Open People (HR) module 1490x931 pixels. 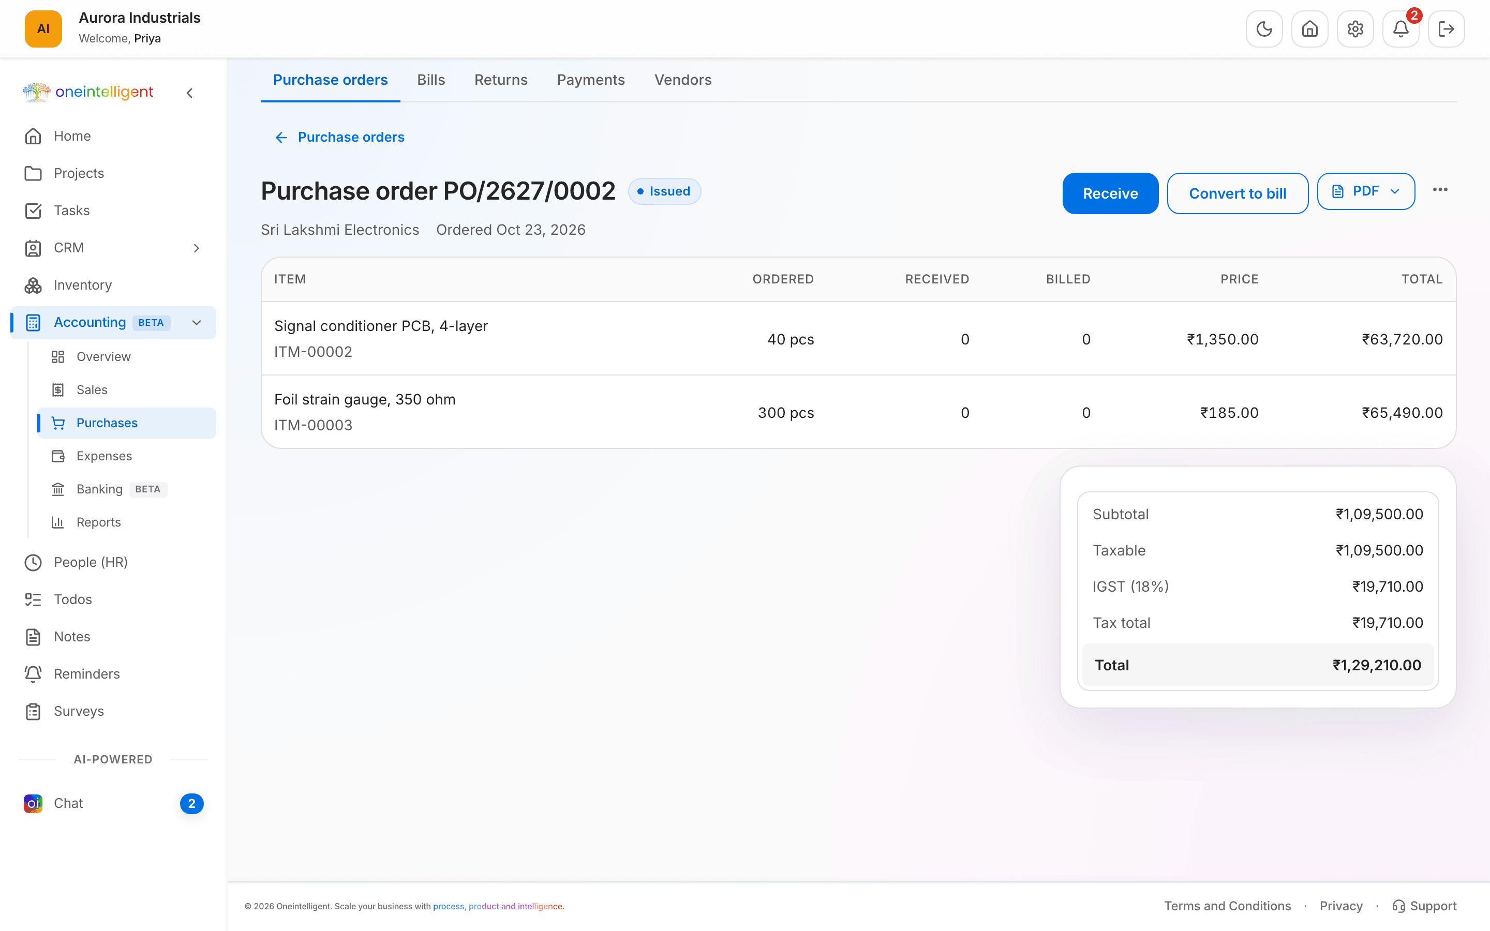[x=113, y=562]
